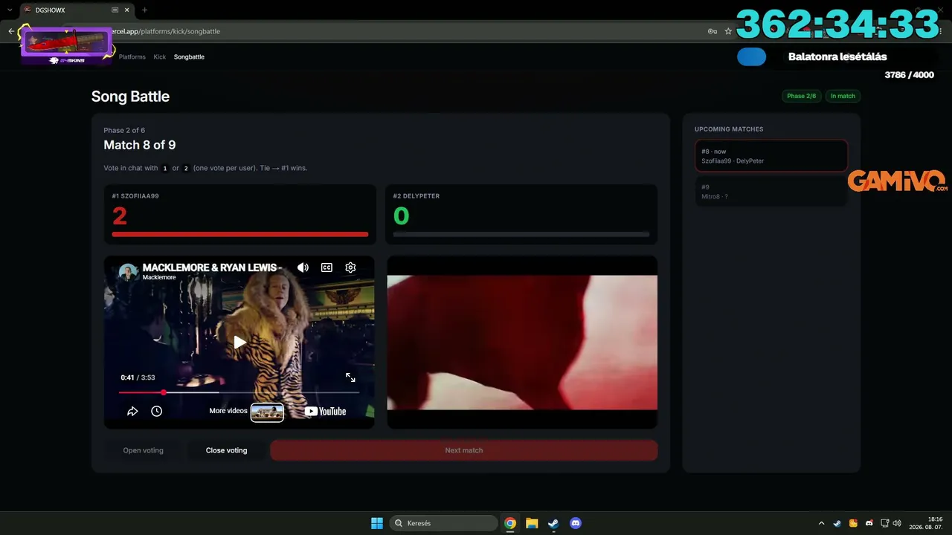Click the Match 8 of 9 heading
This screenshot has height=535, width=952.
(140, 145)
